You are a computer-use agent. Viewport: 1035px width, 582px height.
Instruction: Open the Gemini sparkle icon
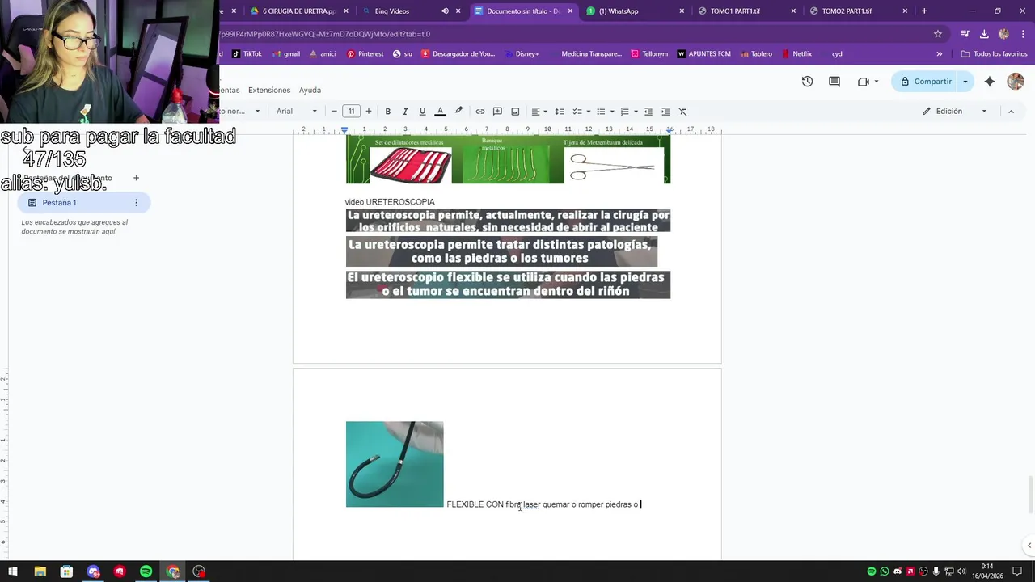[x=990, y=82]
